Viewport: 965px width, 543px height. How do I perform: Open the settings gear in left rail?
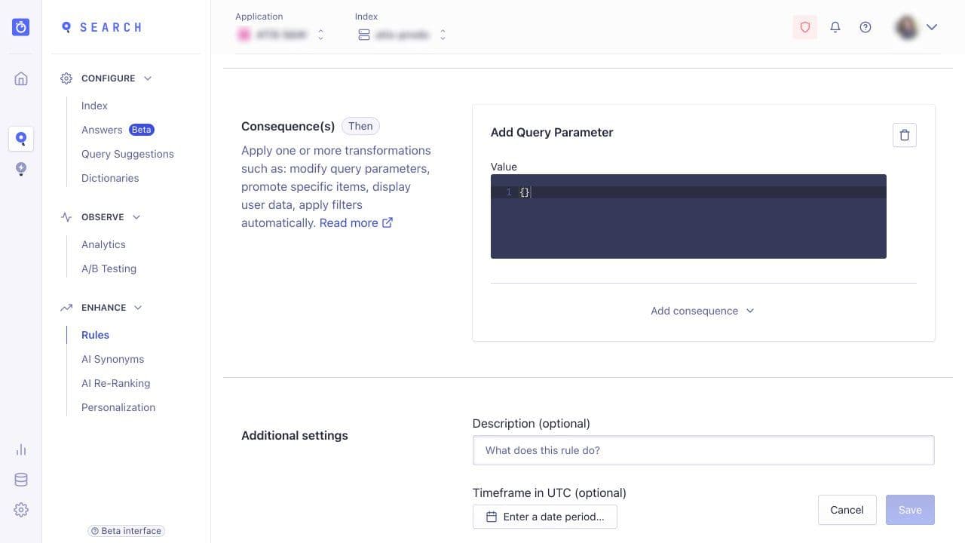click(x=21, y=510)
